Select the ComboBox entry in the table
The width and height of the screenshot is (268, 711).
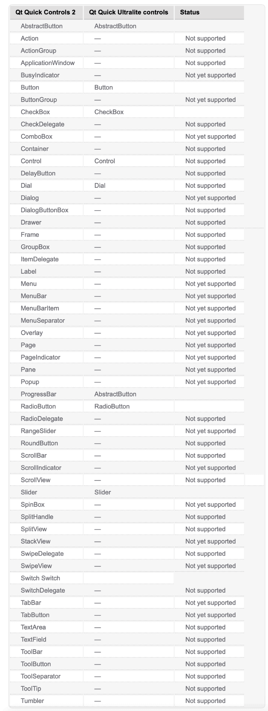tap(37, 136)
